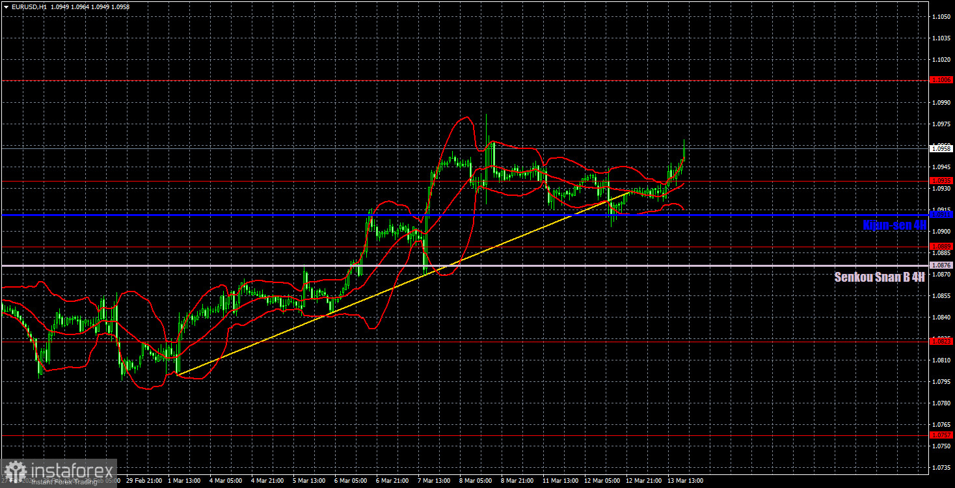Viewport: 955px width, 488px height.
Task: Click the 7 Mar 13:00 time label
Action: click(x=435, y=481)
